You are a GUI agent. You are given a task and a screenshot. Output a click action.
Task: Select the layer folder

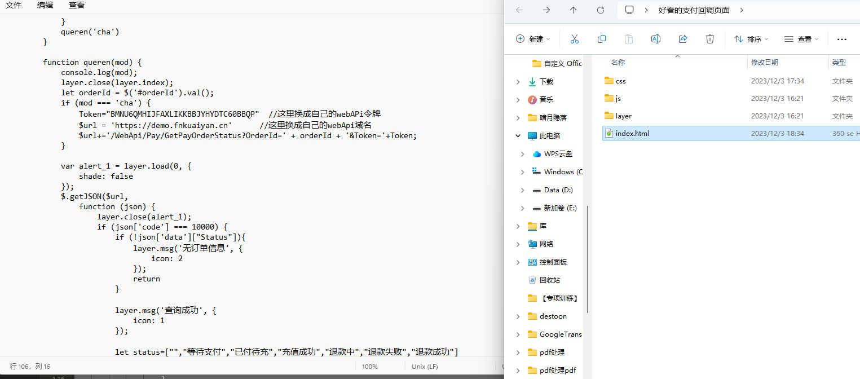[623, 116]
